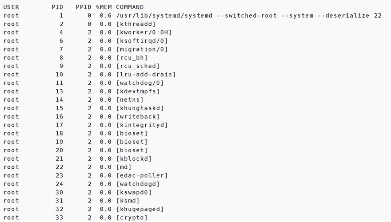This screenshot has width=391, height=222.
Task: Click the [kthreadd] process entry
Action: point(136,24)
